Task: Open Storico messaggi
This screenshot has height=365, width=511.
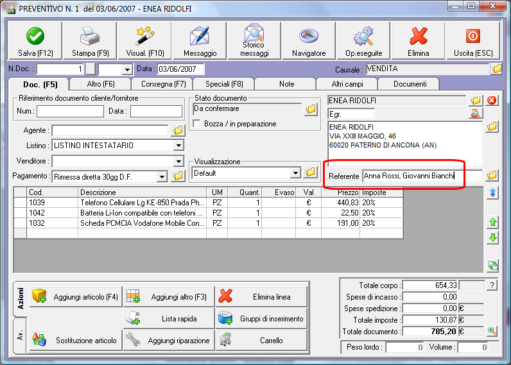Action: coord(254,41)
